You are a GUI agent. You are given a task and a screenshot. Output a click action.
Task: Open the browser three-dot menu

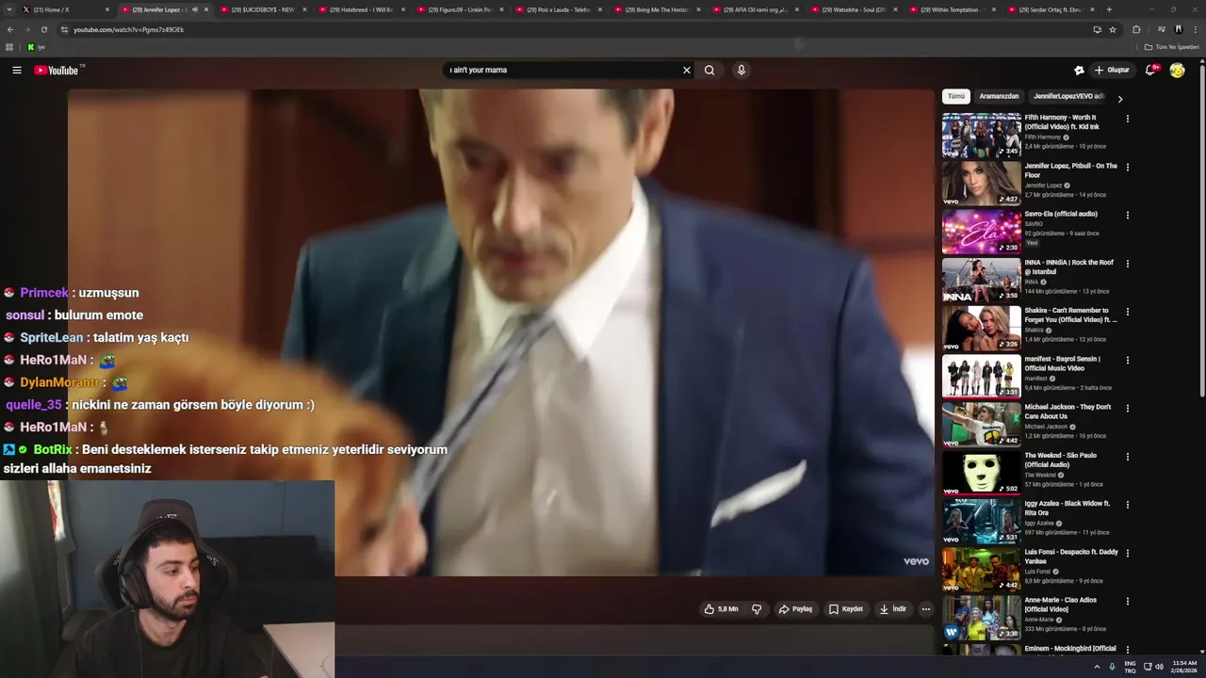(1194, 29)
